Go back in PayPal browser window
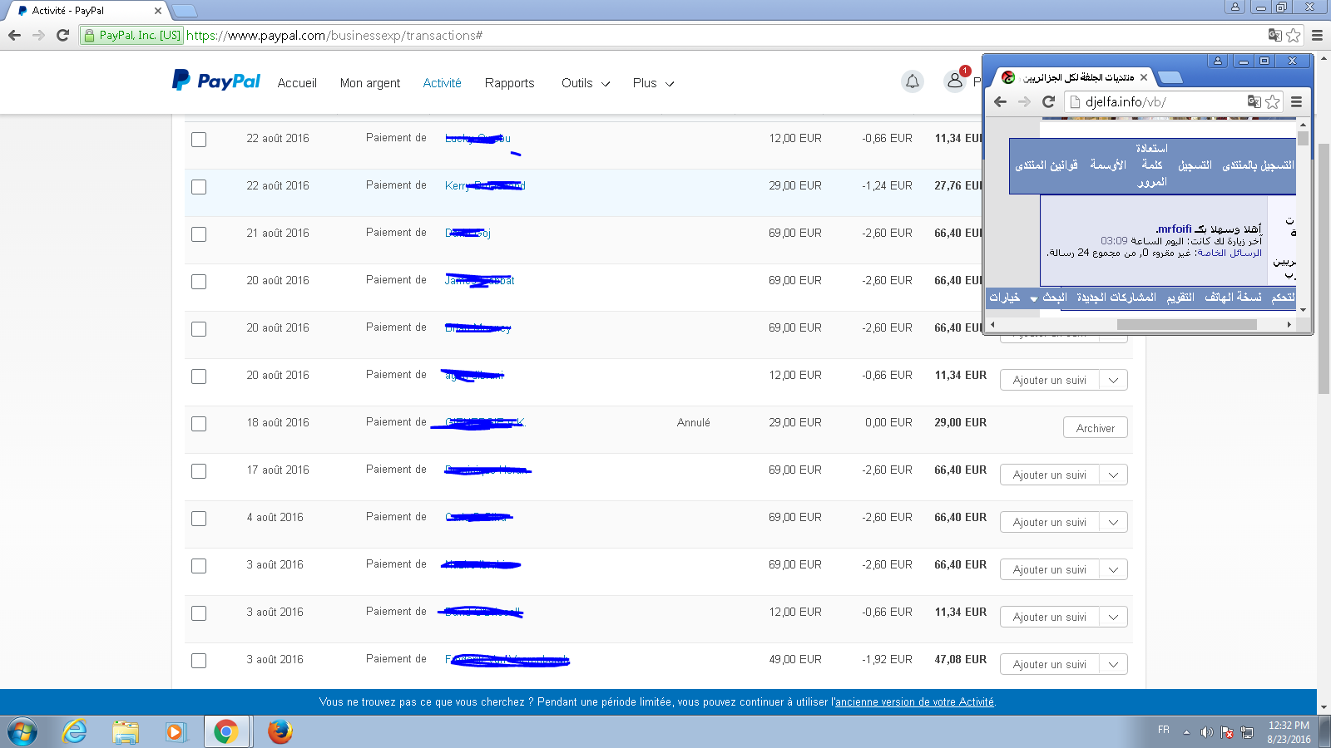Image resolution: width=1331 pixels, height=748 pixels. (14, 35)
